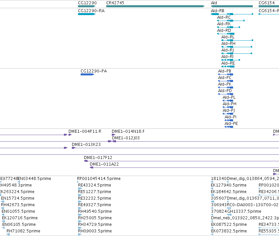Image resolution: width=279 pixels, height=236 pixels.
Task: Click the Ald-RJ transcript
Action: (237, 53)
